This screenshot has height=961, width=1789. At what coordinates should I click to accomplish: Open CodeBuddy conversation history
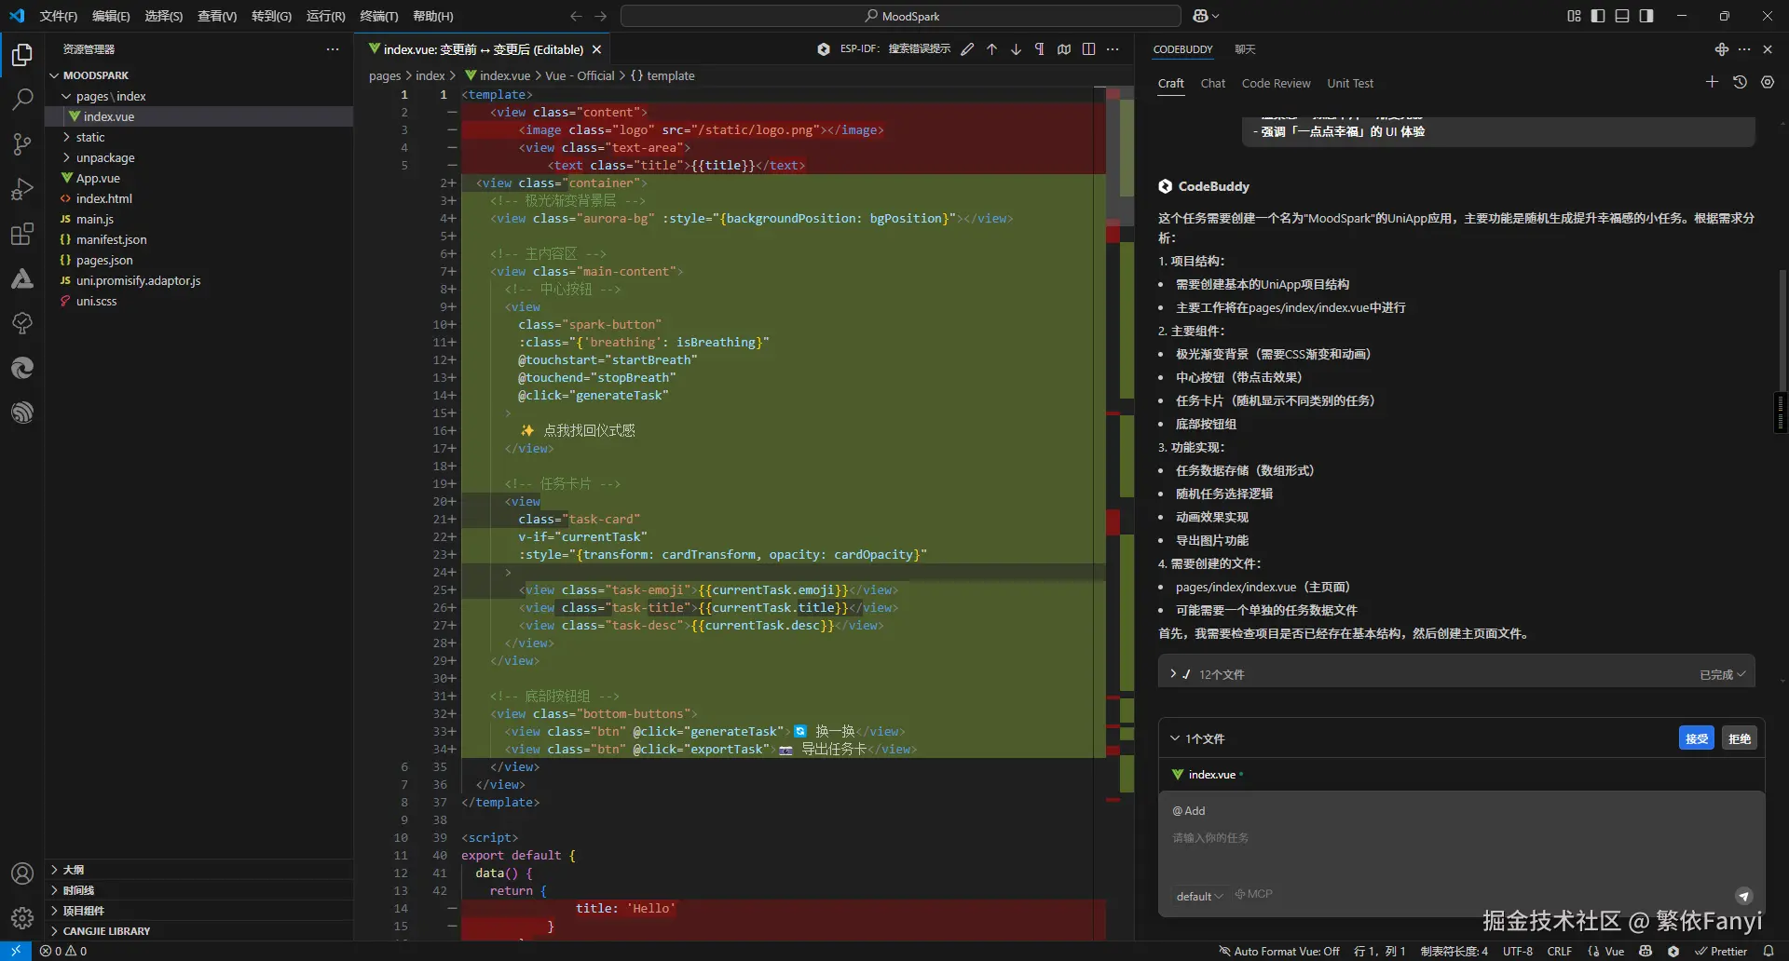[x=1740, y=82]
